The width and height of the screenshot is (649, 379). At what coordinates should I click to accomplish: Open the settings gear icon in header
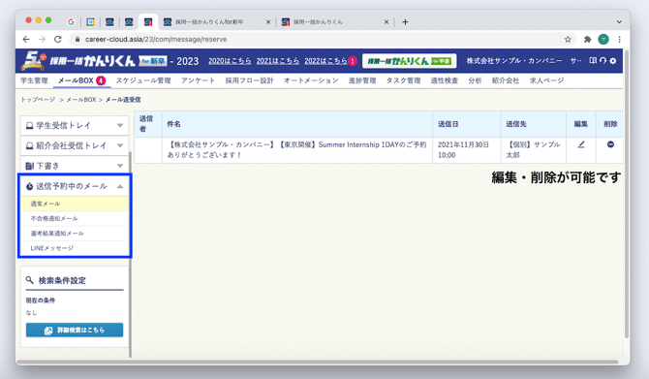tap(613, 60)
